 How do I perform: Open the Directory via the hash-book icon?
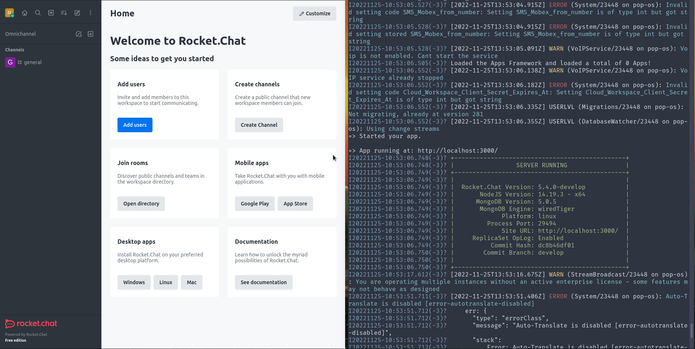click(51, 13)
